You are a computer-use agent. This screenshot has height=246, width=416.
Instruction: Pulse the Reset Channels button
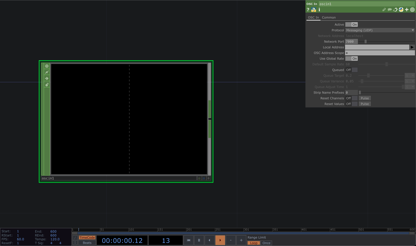[365, 98]
